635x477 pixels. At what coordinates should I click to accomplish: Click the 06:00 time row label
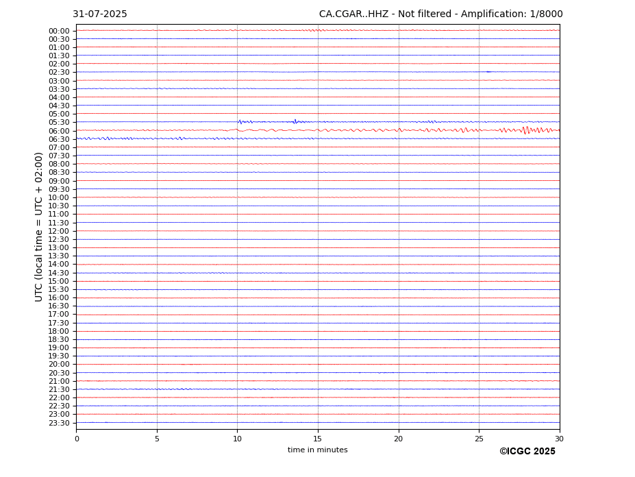[x=59, y=131]
